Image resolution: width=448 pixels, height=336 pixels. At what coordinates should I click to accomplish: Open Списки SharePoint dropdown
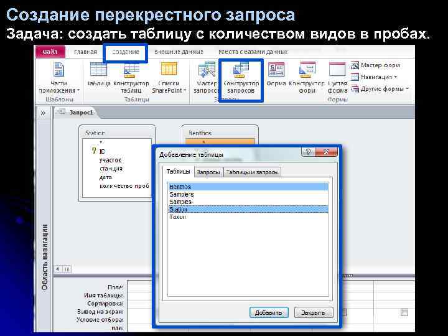[169, 78]
